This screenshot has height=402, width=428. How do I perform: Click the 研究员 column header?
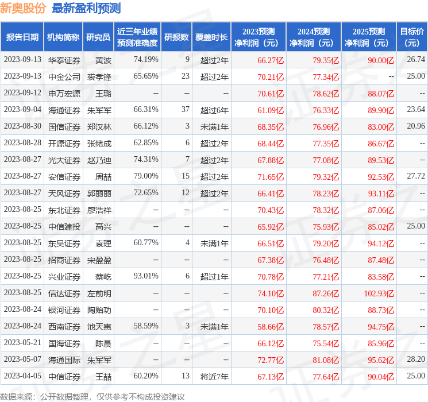[x=98, y=37]
